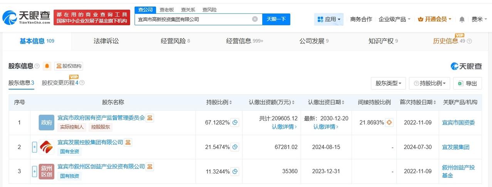
Task: Click the TianYanCha logo at top left
Action: point(27,17)
